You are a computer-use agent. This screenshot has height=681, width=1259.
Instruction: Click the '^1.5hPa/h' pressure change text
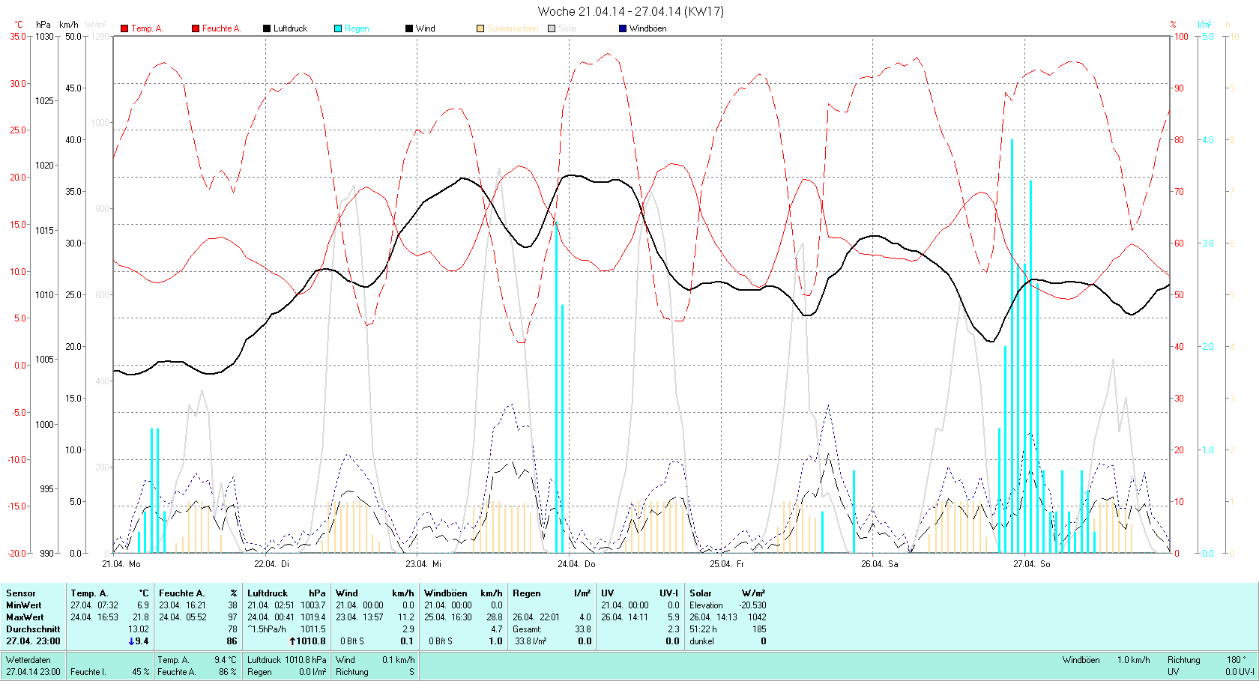267,629
